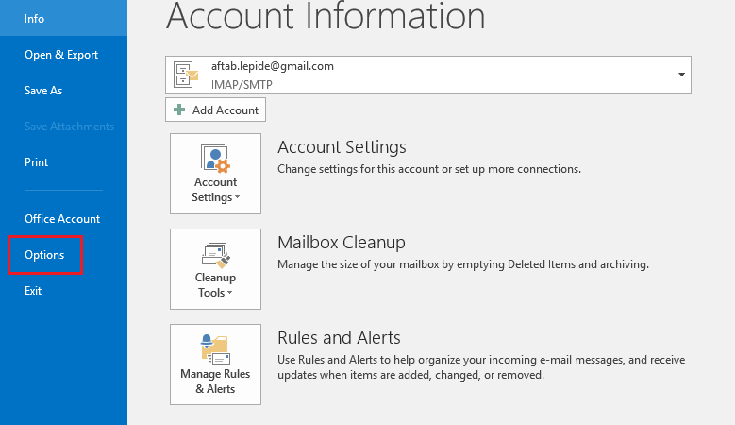This screenshot has height=425, width=735.
Task: Expand the Cleanup Tools dropdown arrow
Action: coord(229,293)
